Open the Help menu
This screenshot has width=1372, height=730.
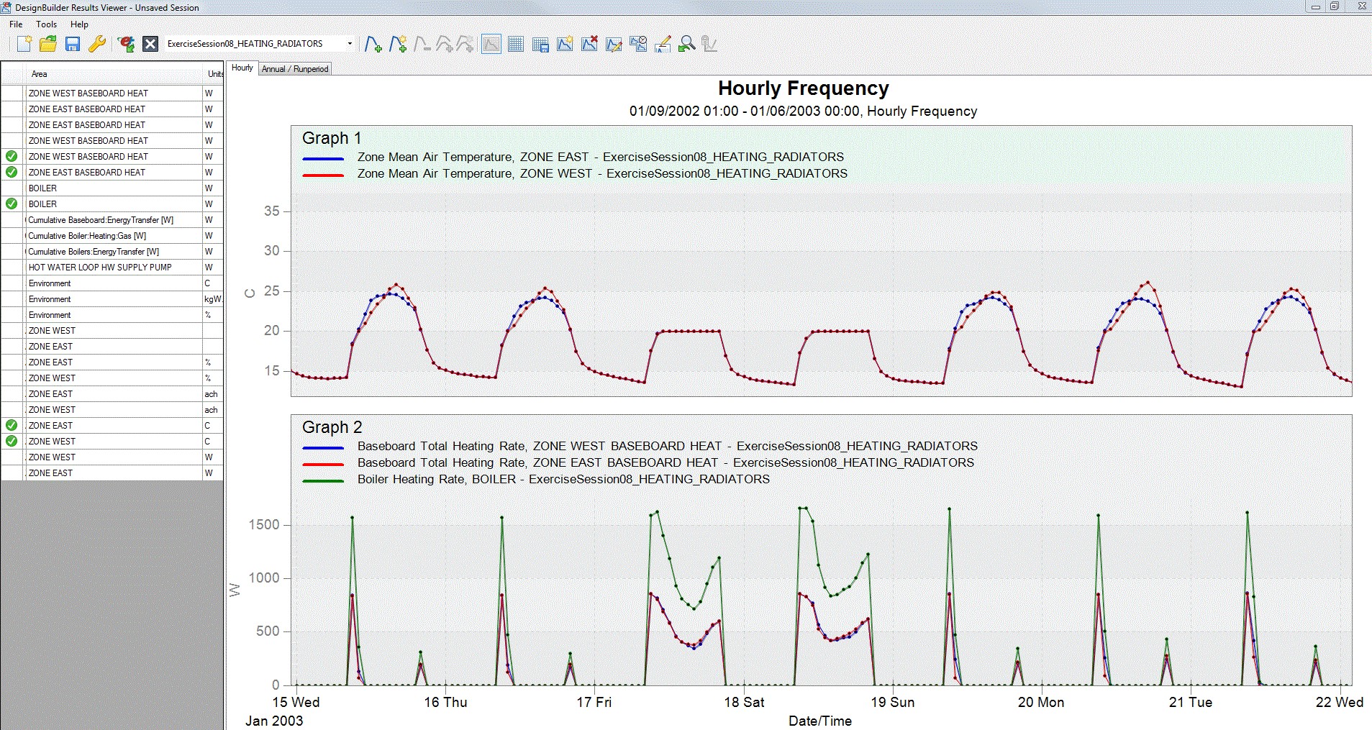[79, 24]
